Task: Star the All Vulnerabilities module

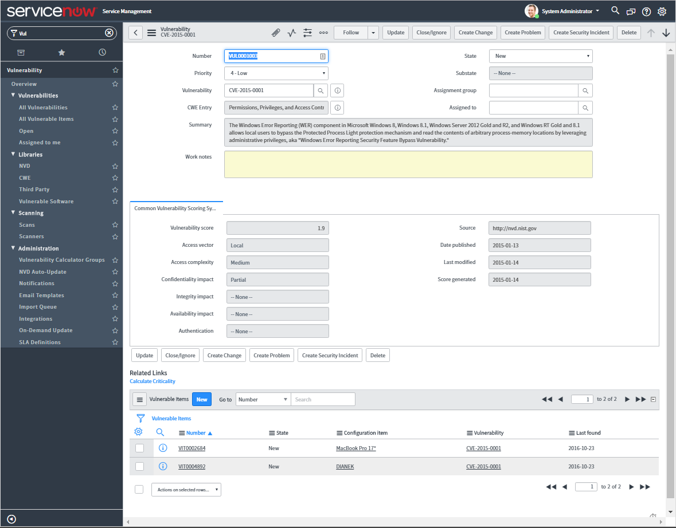Action: (x=115, y=107)
